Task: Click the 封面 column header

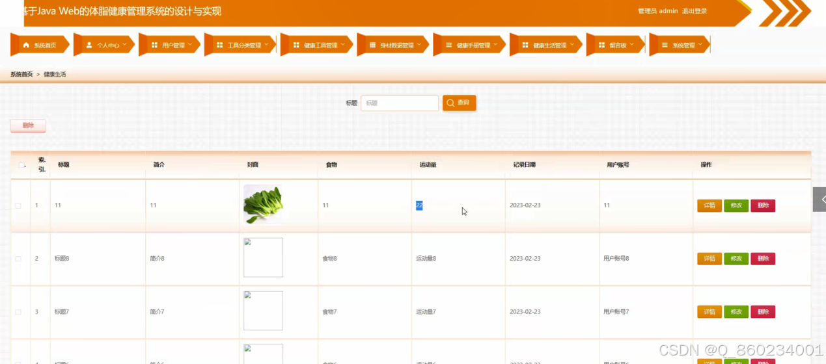Action: point(253,165)
